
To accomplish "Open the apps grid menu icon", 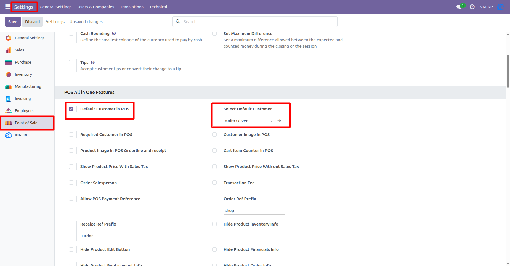I will 8,7.
